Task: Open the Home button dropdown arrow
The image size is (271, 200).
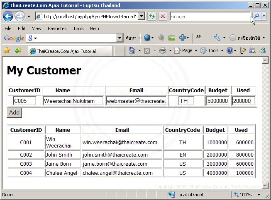Action: [139, 50]
